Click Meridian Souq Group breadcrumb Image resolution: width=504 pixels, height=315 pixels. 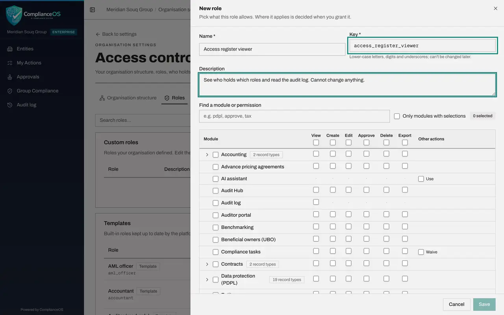click(x=130, y=10)
